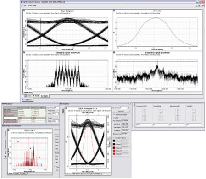Image resolution: width=206 pixels, height=179 pixels.
Task: Close the BER Analyzer panel with the X
Action: pos(129,104)
